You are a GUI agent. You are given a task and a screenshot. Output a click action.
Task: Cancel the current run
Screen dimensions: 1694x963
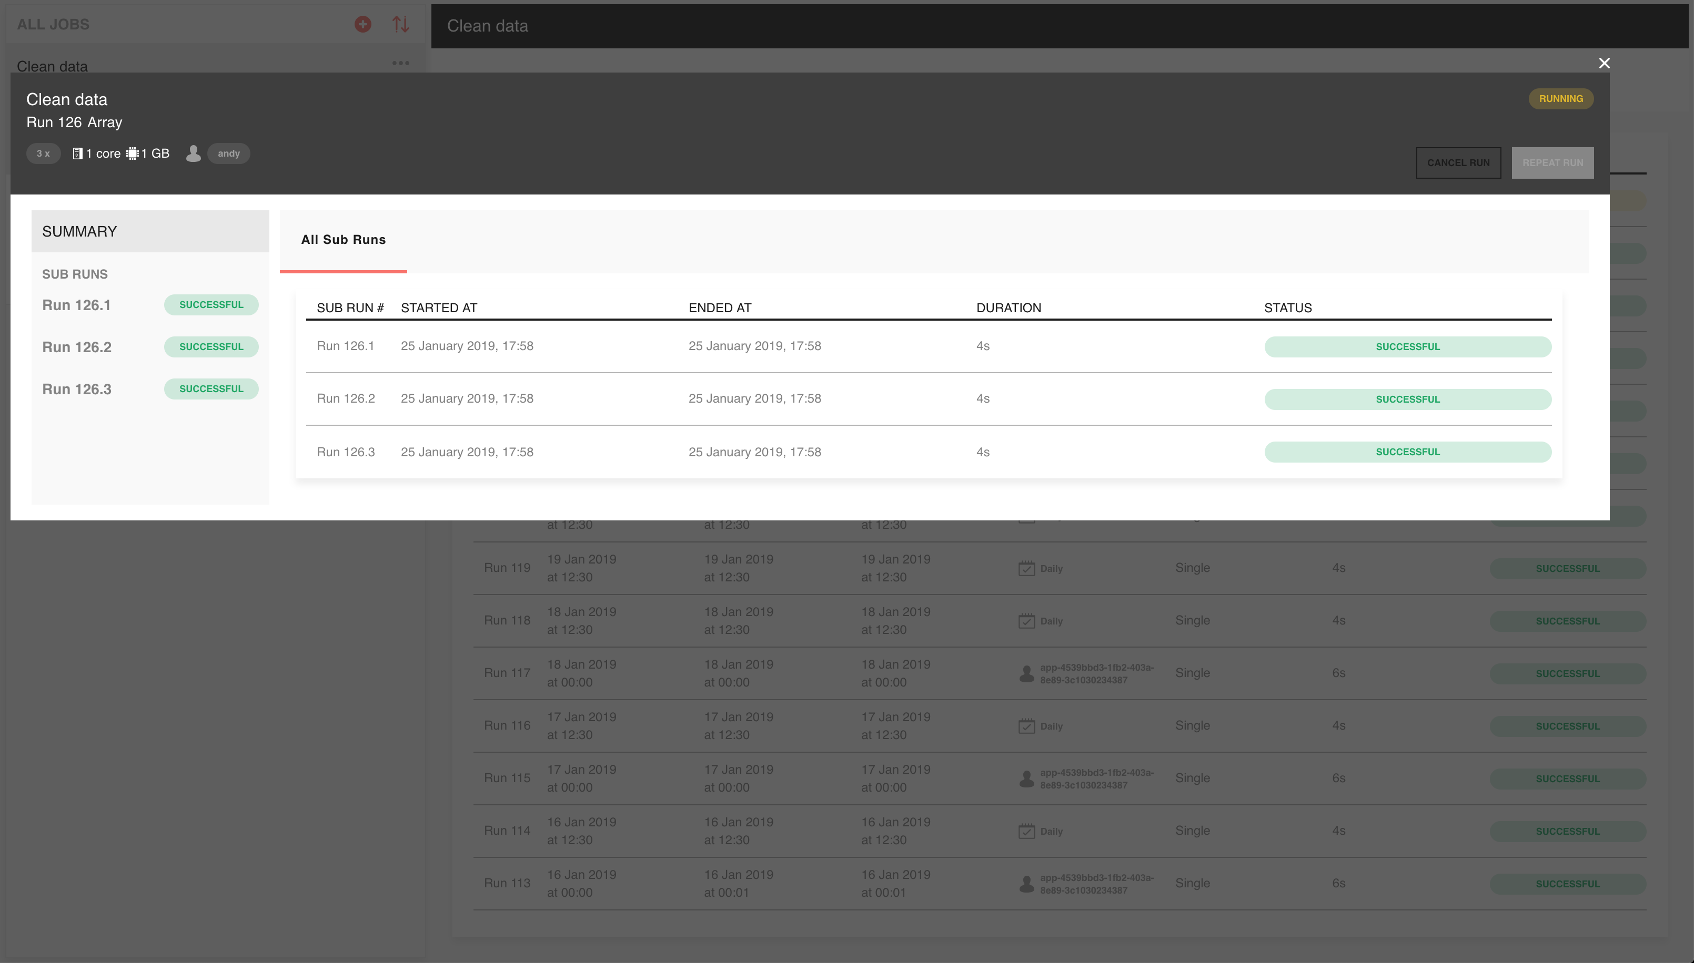point(1458,163)
